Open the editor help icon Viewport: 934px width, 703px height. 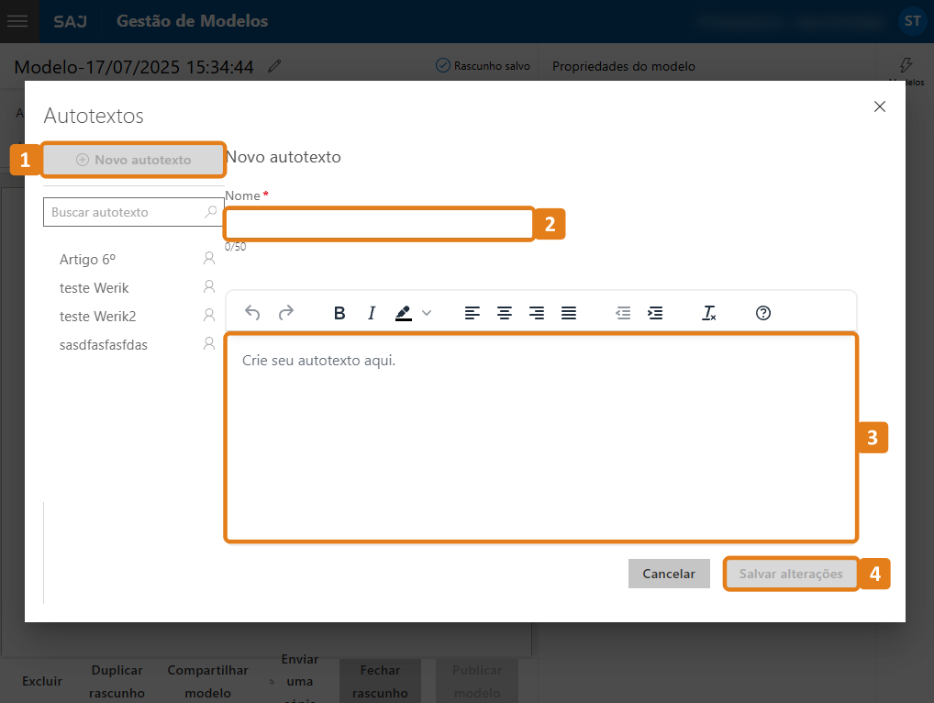coord(762,313)
